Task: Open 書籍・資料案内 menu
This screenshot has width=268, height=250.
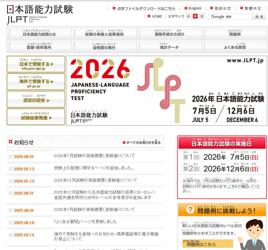Action: (x=39, y=46)
